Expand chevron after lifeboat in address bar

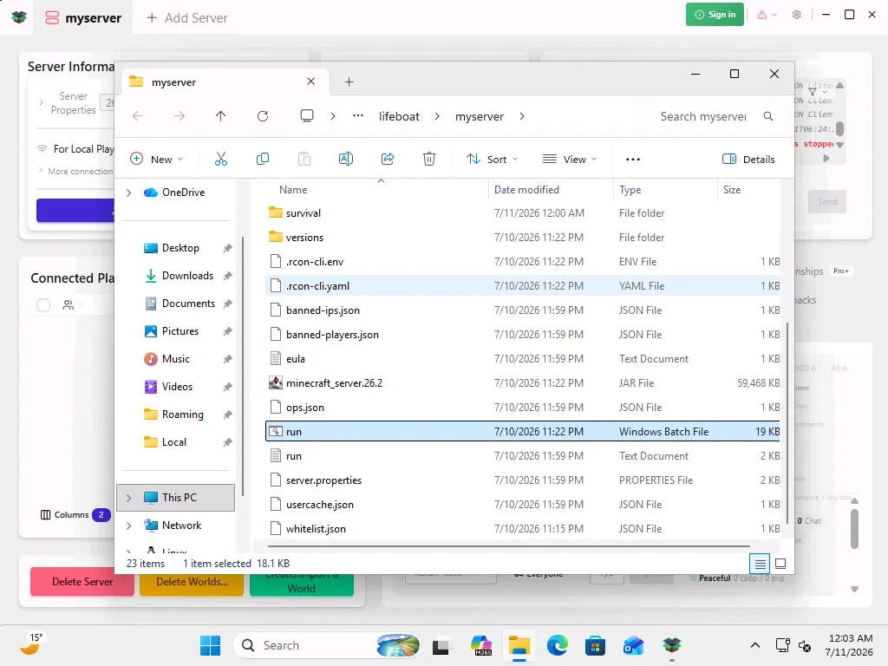pos(437,116)
